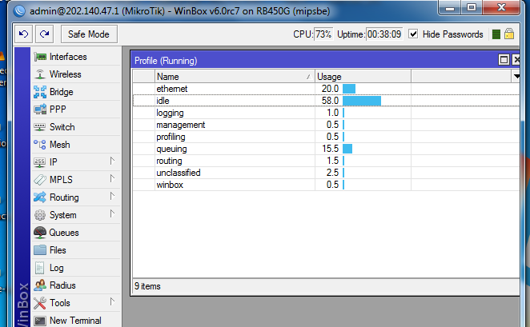
Task: Click the Undo arrow icon
Action: coord(24,34)
